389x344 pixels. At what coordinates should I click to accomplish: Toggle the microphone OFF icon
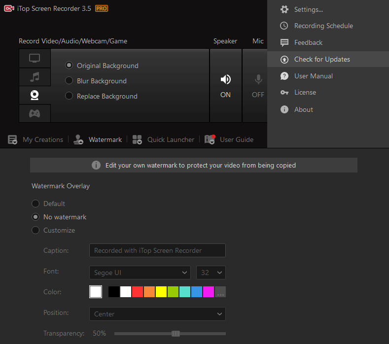(x=258, y=79)
